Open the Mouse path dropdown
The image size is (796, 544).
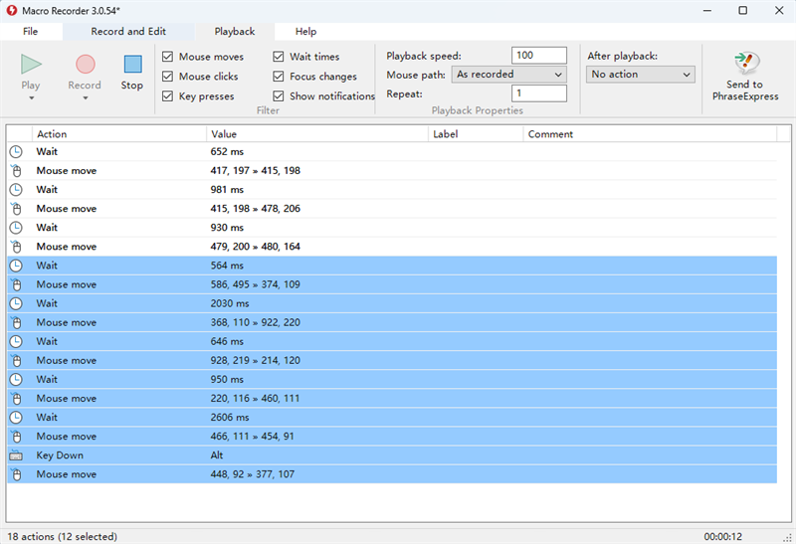click(508, 75)
